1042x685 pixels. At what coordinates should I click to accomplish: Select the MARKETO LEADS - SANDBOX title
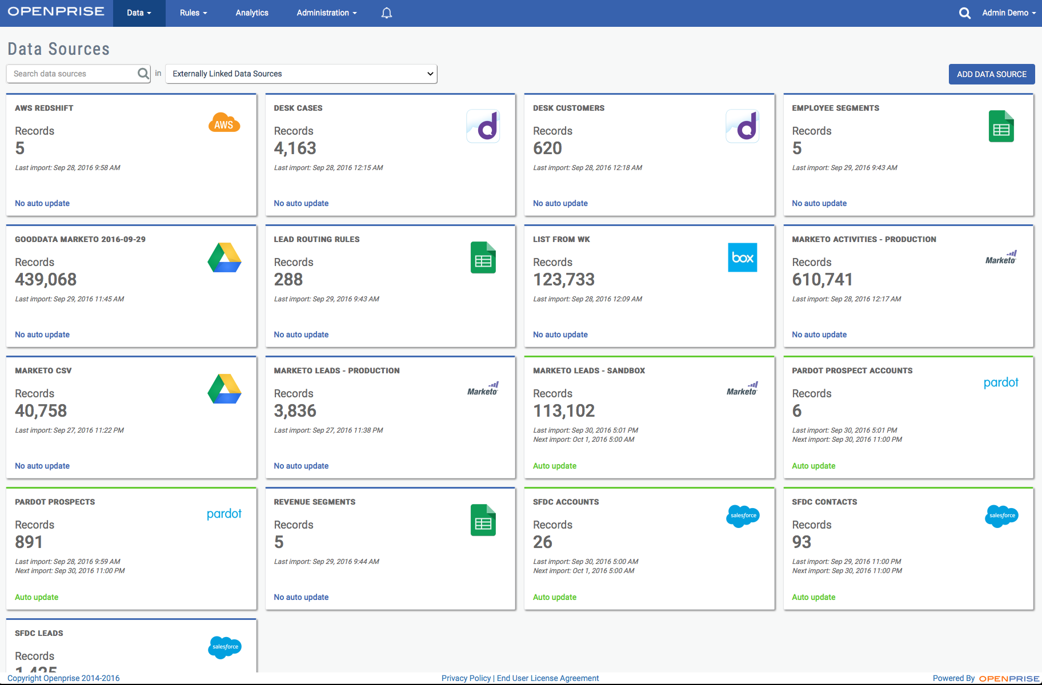tap(589, 370)
